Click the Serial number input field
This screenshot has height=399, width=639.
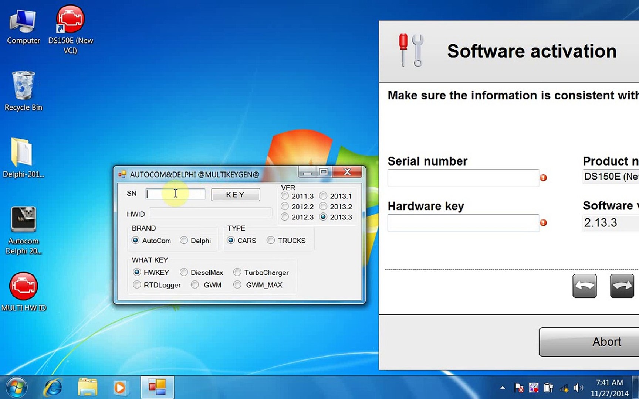tap(463, 178)
